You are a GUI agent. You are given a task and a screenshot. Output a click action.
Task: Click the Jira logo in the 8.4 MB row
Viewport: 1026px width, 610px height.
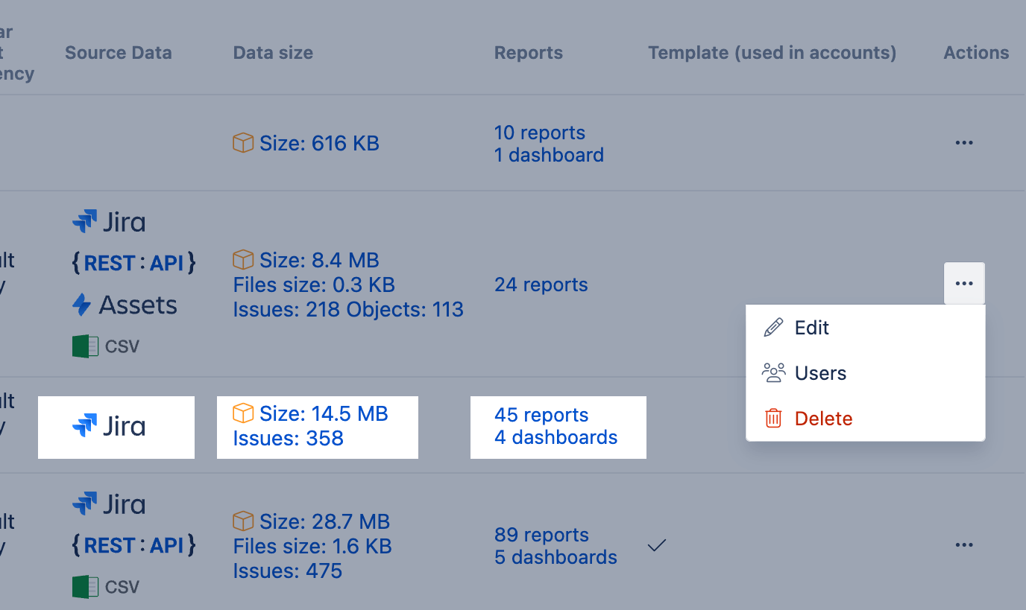[109, 222]
